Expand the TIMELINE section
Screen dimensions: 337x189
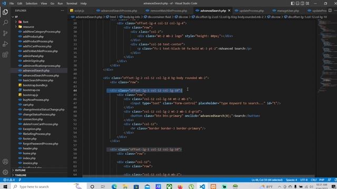tap(21, 175)
